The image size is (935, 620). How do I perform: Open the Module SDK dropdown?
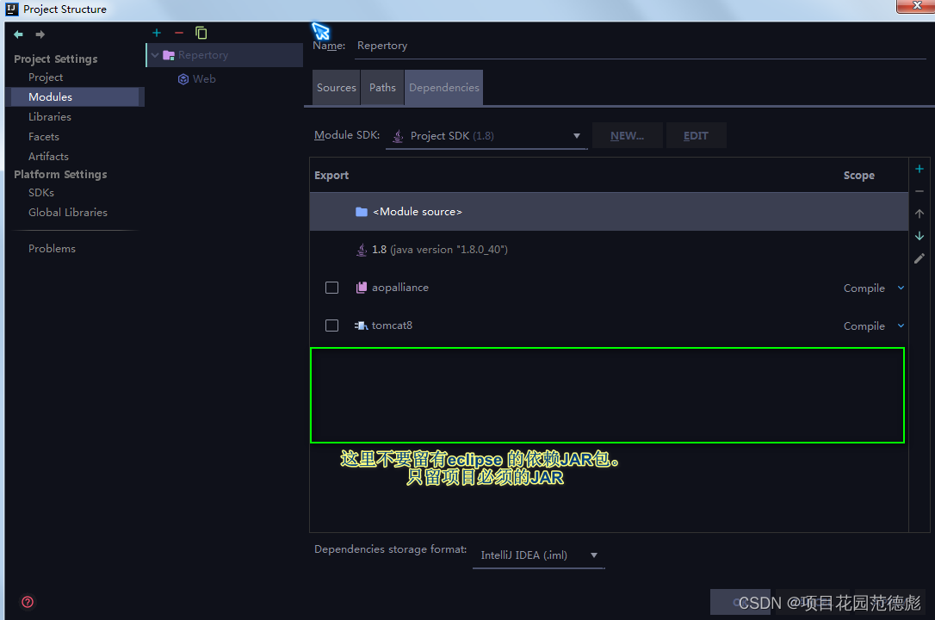[x=486, y=136]
